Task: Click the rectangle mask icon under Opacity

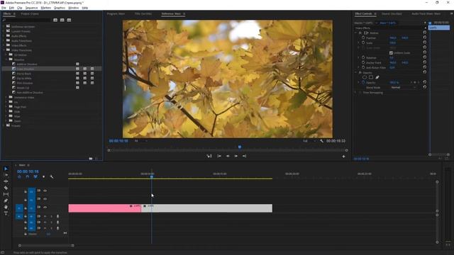Action: pyautogui.click(x=370, y=77)
